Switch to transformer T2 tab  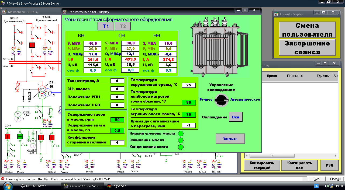pyautogui.click(x=123, y=26)
